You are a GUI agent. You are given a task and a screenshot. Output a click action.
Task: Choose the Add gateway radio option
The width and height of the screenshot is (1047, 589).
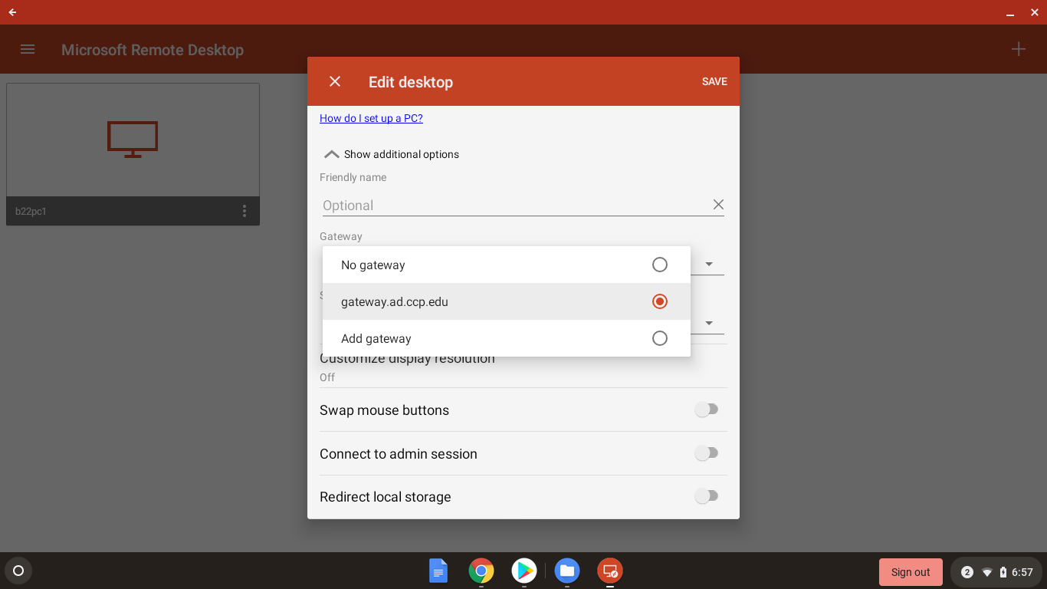[x=660, y=338]
